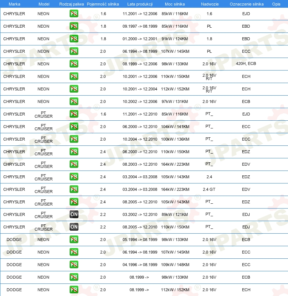Select the 420H, ECB engine code cell
The width and height of the screenshot is (288, 296).
pyautogui.click(x=246, y=63)
